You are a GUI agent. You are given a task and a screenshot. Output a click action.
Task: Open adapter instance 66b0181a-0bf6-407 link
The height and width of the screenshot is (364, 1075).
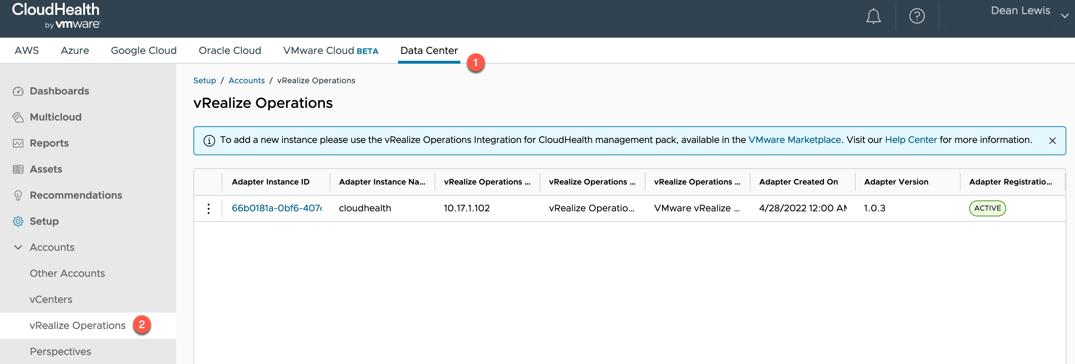pos(277,208)
